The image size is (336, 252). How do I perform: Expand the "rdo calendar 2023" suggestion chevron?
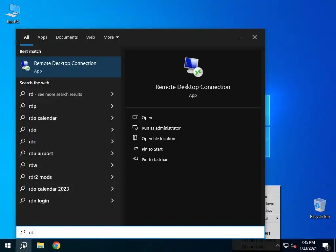pyautogui.click(x=112, y=189)
